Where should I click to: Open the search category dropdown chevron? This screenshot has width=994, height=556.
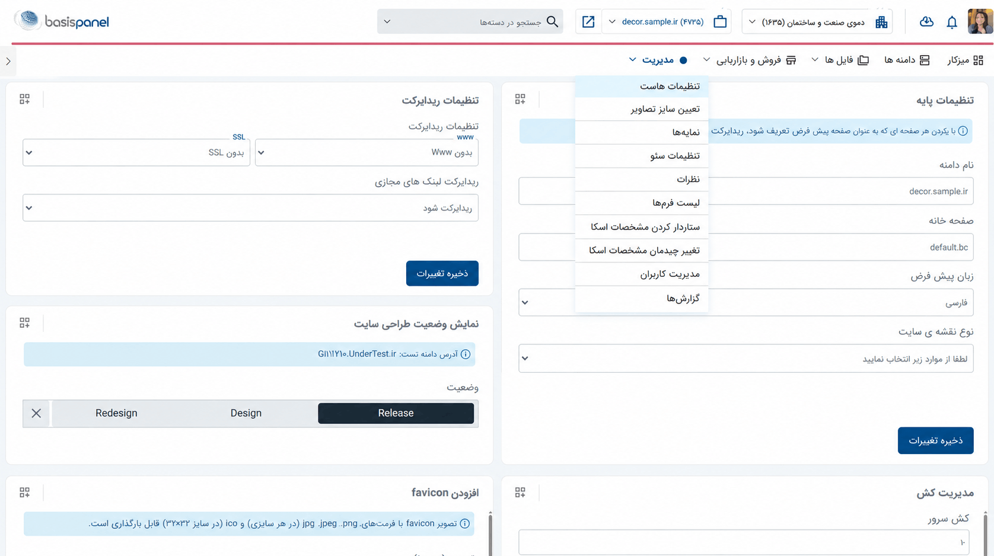387,22
